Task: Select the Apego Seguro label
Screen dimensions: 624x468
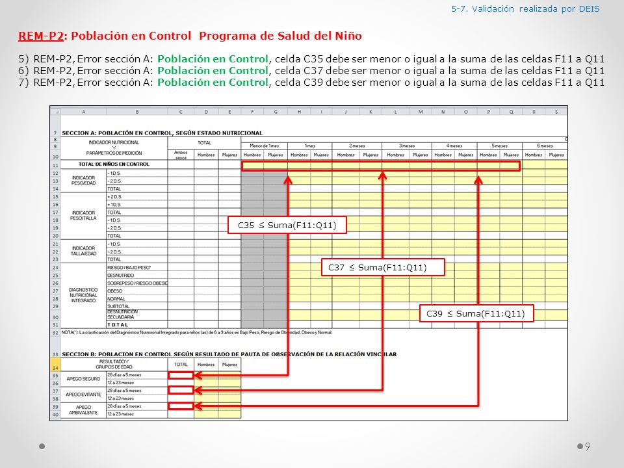Action: [83, 379]
